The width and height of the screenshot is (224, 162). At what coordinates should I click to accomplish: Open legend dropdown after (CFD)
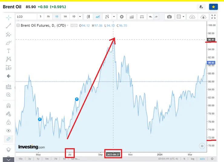pos(68,25)
